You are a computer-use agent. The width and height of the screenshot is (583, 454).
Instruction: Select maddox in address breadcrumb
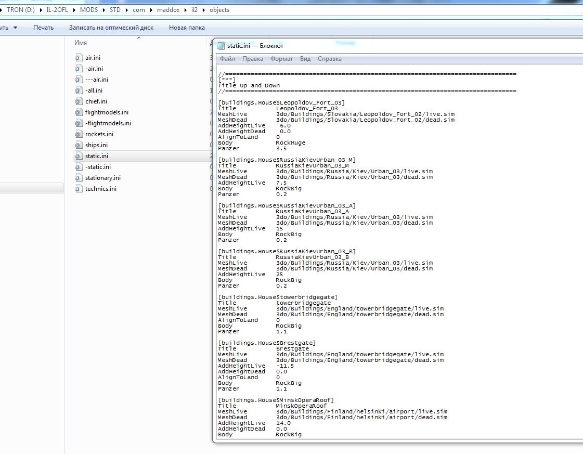pos(168,10)
